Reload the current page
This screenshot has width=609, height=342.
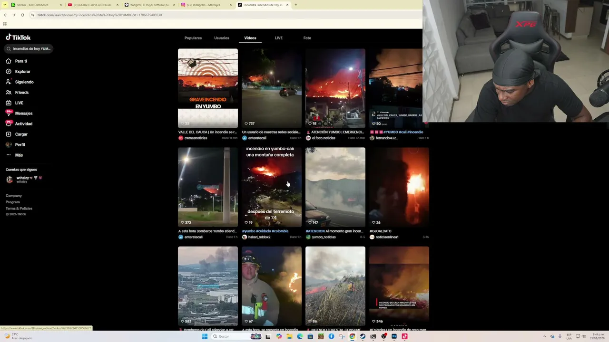coord(22,15)
